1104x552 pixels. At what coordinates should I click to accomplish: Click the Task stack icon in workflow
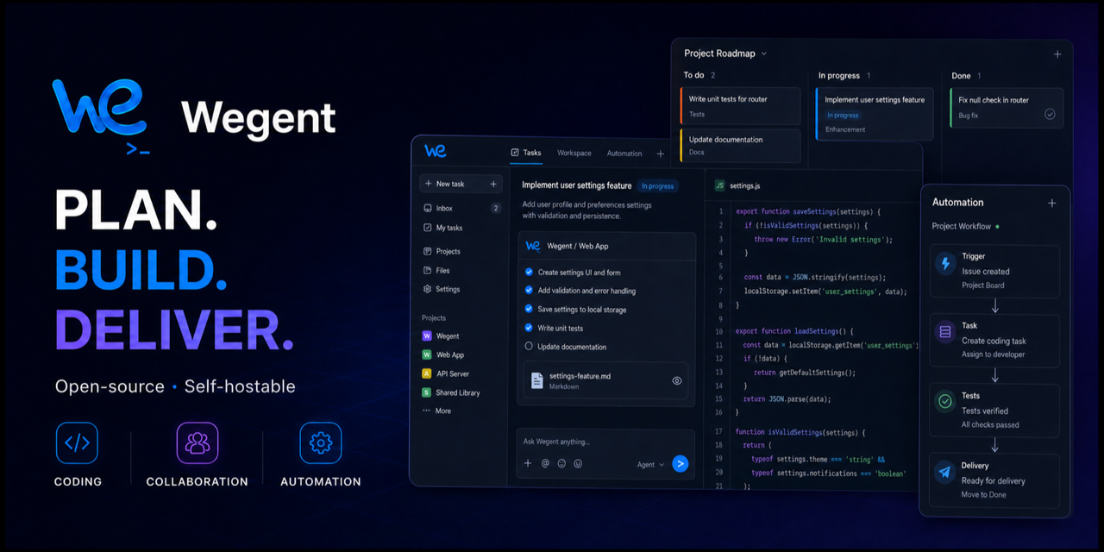pos(945,331)
